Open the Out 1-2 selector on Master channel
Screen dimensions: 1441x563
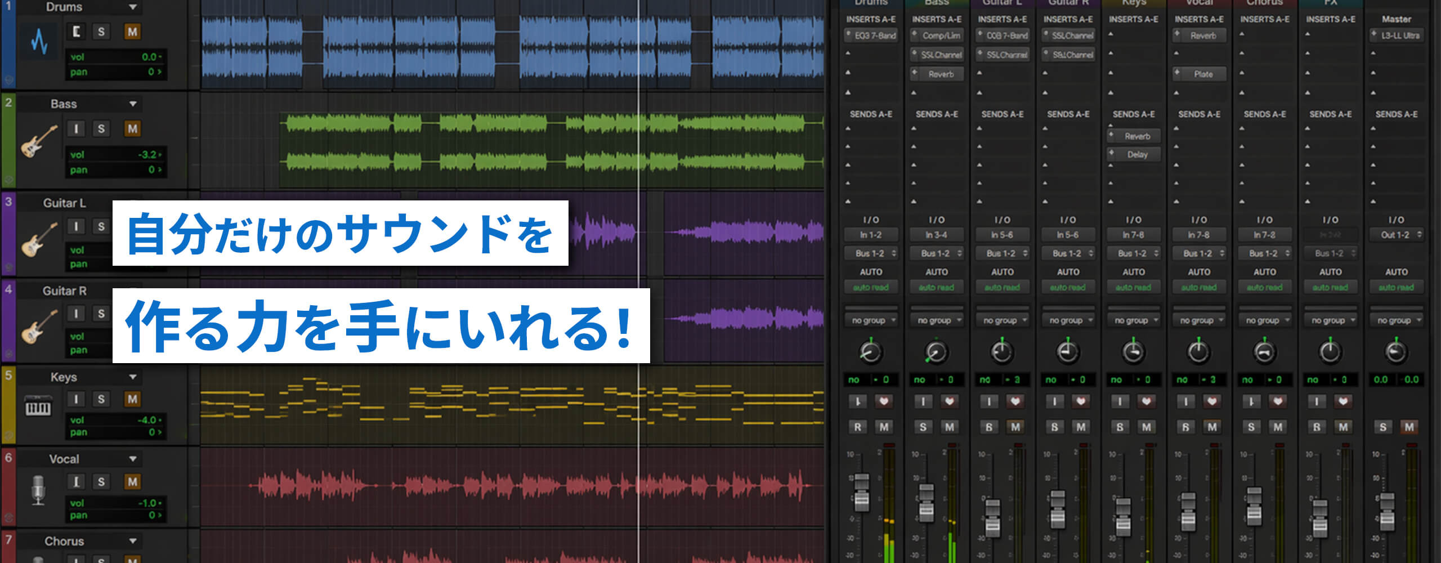click(x=1397, y=235)
